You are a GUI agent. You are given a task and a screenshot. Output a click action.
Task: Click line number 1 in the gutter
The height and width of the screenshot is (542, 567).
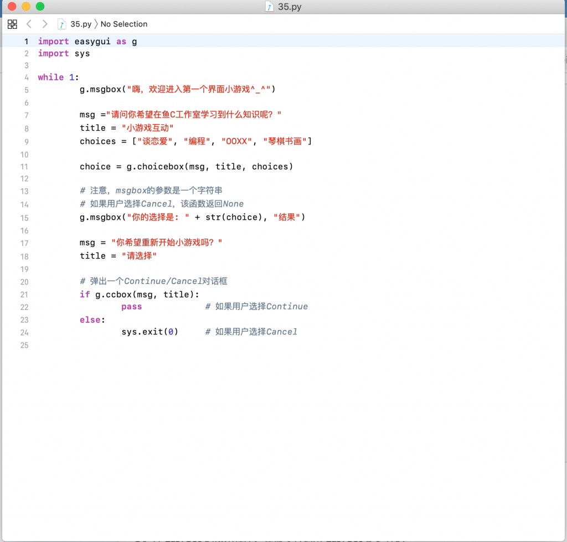click(25, 42)
